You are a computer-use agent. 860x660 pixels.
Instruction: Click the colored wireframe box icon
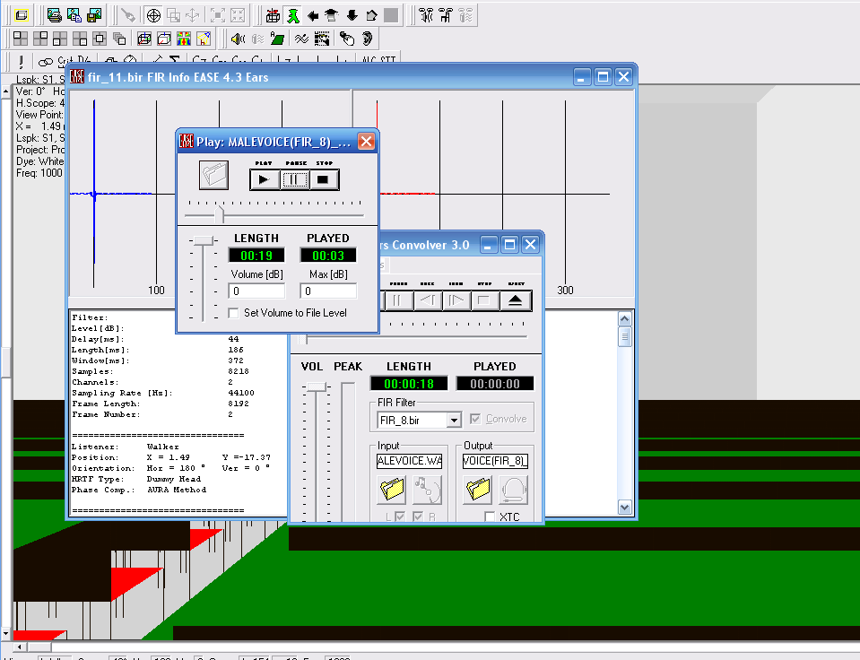[144, 39]
